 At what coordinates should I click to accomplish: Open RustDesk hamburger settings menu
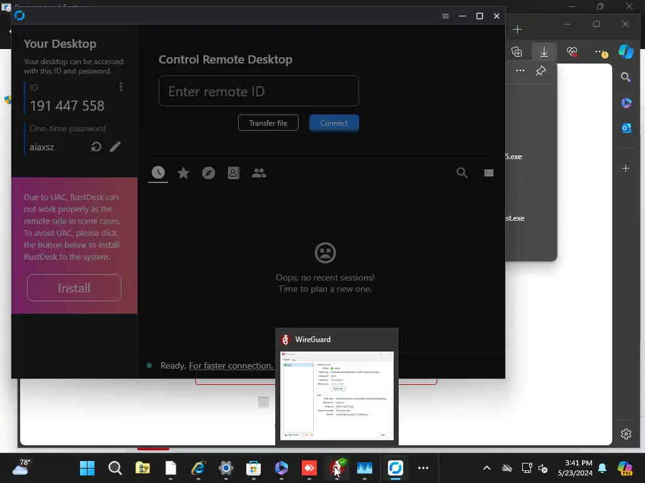coord(445,16)
